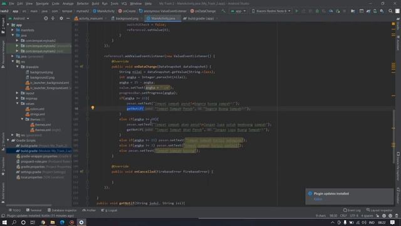Screen dimensions: 401x226
Task: Click the editor vertical scrollbar
Action: pyautogui.click(x=393, y=136)
